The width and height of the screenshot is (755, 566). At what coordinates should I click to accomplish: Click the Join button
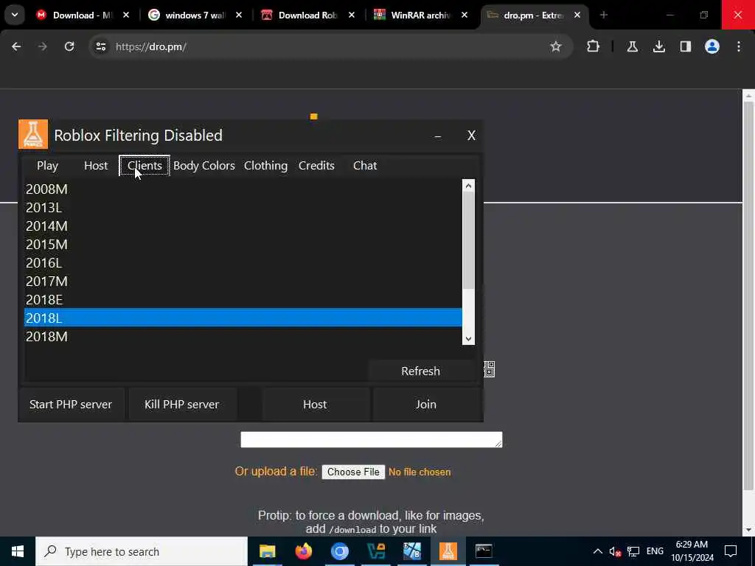(426, 405)
